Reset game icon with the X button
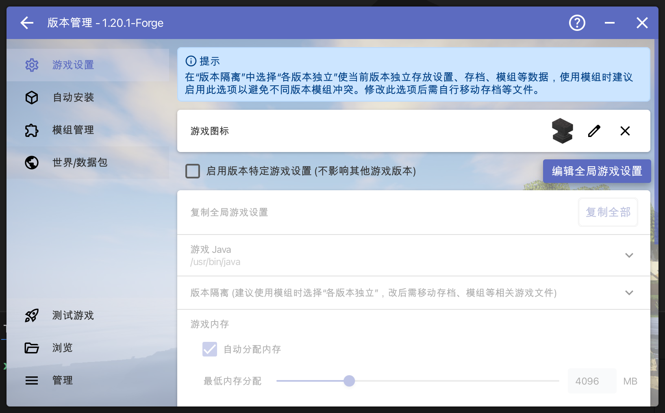This screenshot has height=413, width=665. [625, 131]
